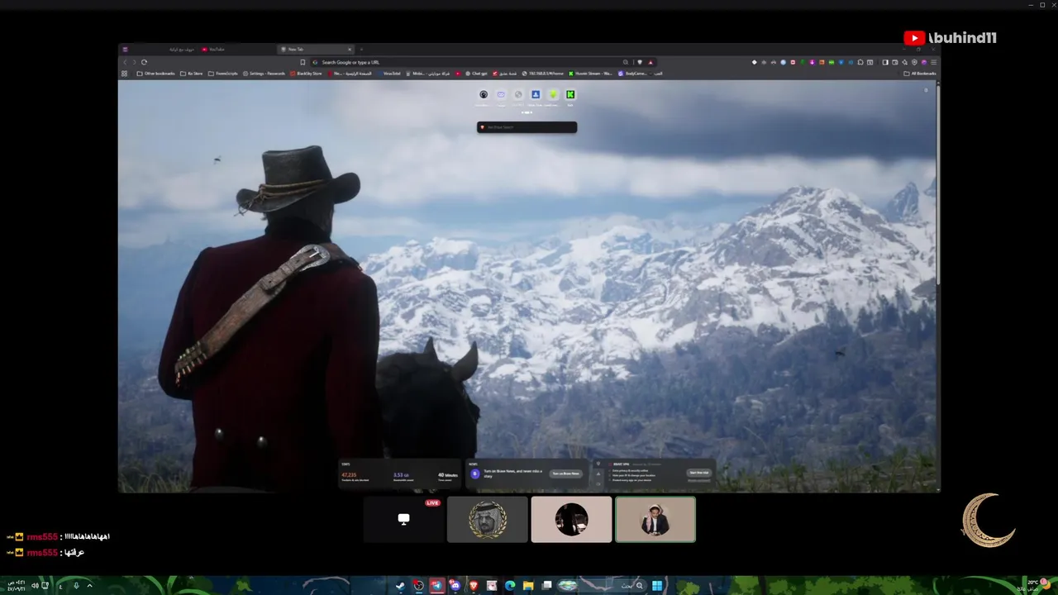This screenshot has width=1058, height=595.
Task: Open Chat gpt bookmark
Action: 477,74
